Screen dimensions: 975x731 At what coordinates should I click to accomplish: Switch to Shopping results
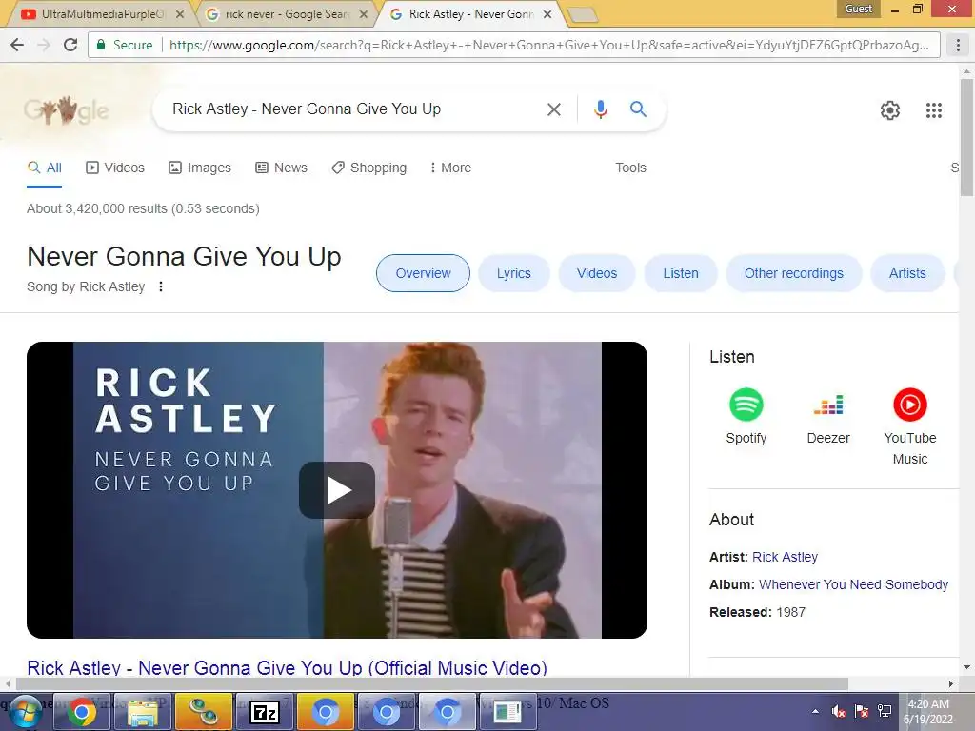[368, 168]
